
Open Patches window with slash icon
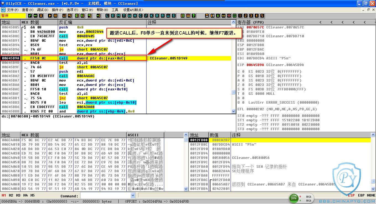[x=146, y=16]
